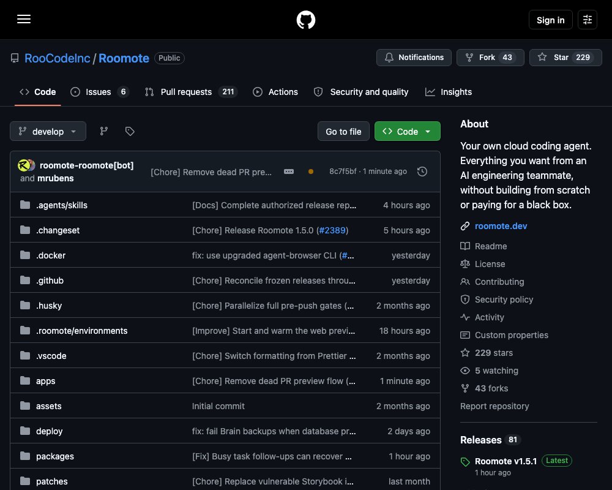The image size is (612, 490).
Task: Open the .github folder
Action: click(50, 281)
